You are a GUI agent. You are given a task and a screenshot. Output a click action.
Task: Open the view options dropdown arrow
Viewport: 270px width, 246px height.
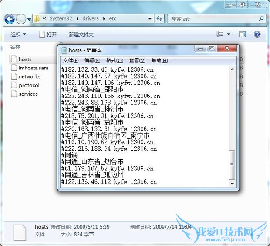pos(229,34)
